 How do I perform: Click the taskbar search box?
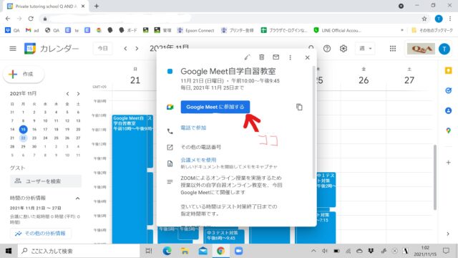point(79,251)
